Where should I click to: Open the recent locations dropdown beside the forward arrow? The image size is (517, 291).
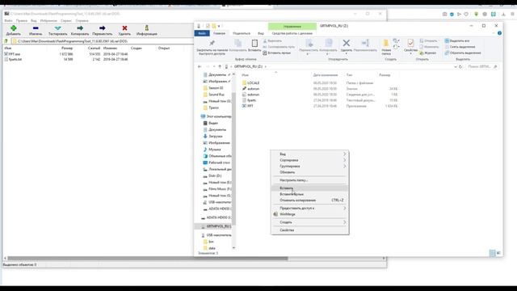tap(214, 66)
